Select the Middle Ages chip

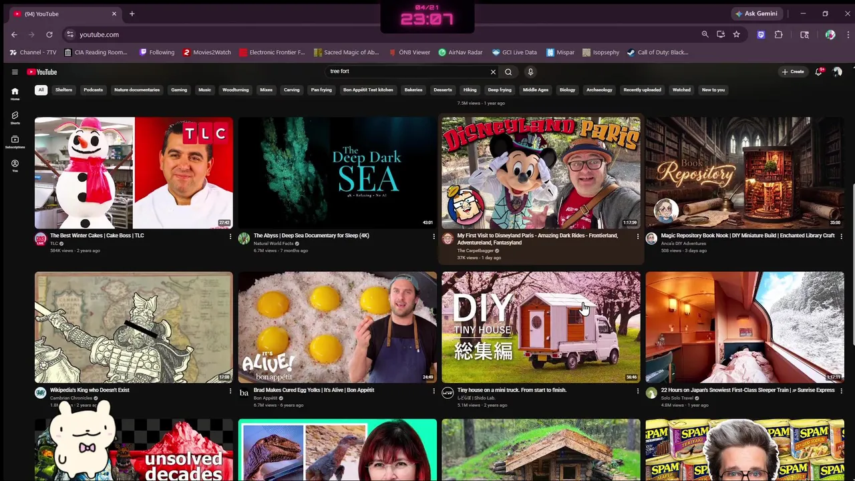[x=536, y=90]
